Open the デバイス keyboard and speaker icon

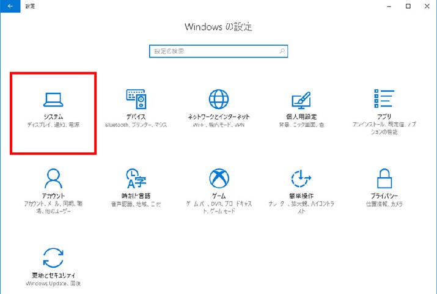coord(136,99)
